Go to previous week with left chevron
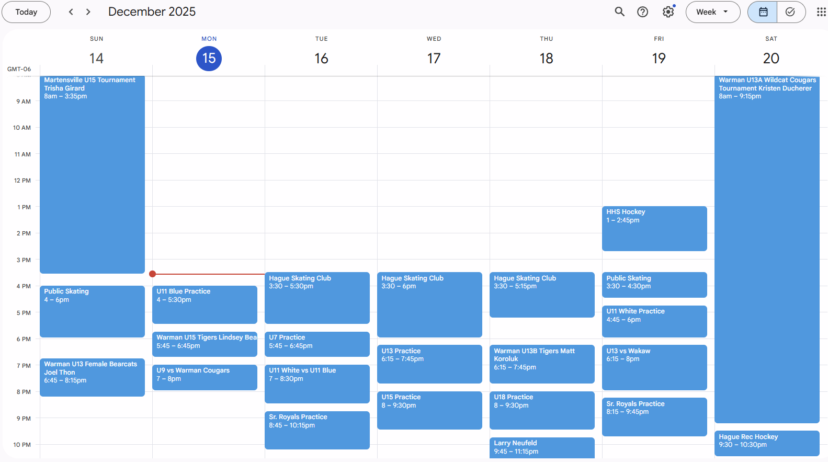Image resolution: width=828 pixels, height=462 pixels. (71, 12)
